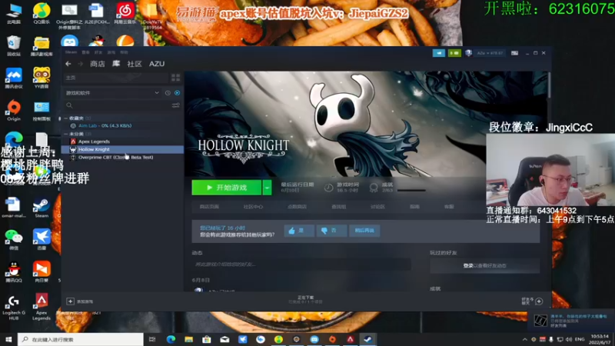Image resolution: width=615 pixels, height=346 pixels.
Task: Show hidden system tray icons chevron
Action: coord(525,339)
